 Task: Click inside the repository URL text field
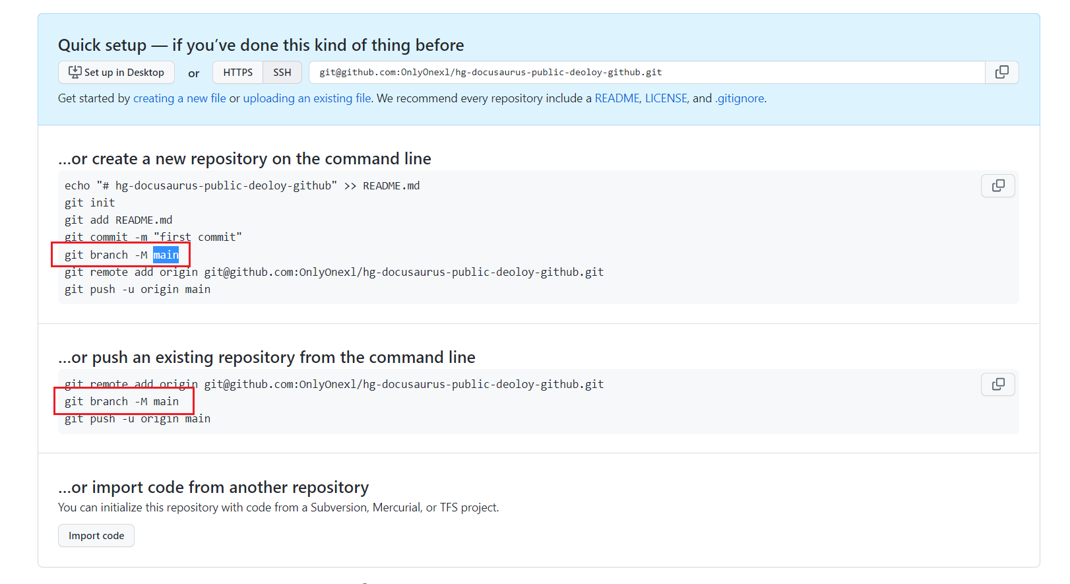(646, 73)
